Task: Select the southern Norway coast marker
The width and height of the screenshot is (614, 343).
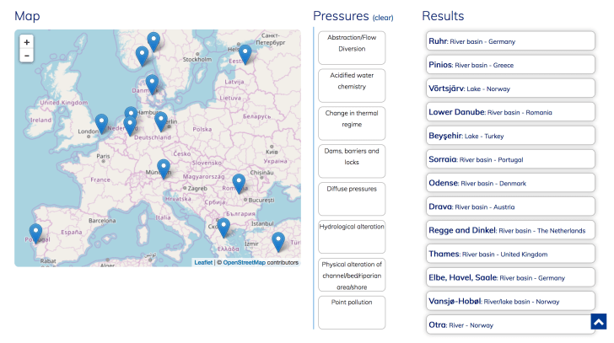Action: pyautogui.click(x=143, y=56)
